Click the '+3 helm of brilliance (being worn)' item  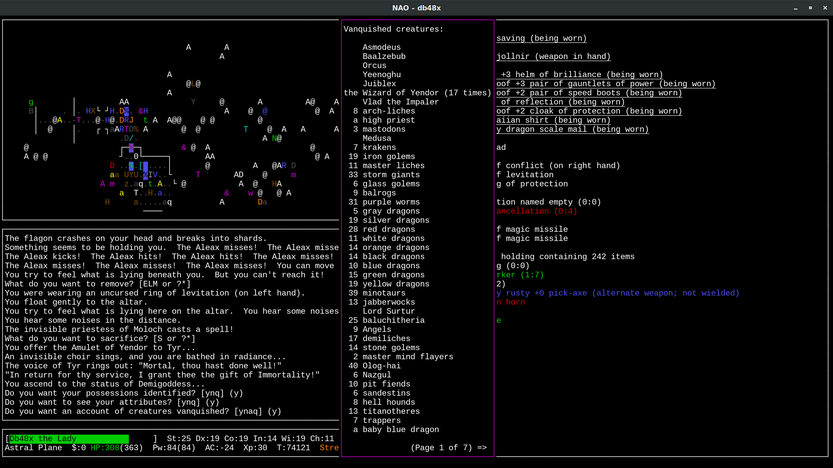click(x=582, y=75)
